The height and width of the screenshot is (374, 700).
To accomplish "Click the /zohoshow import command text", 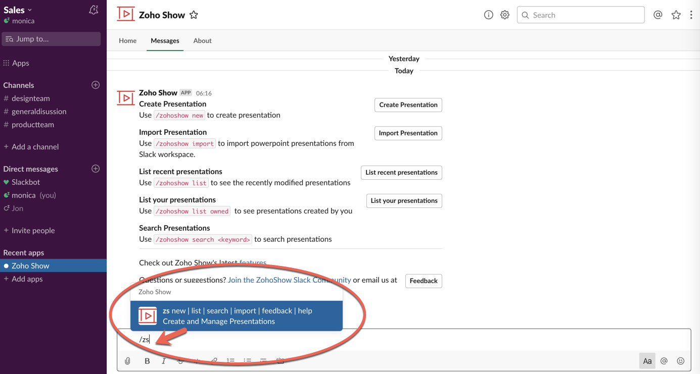I will [x=184, y=144].
